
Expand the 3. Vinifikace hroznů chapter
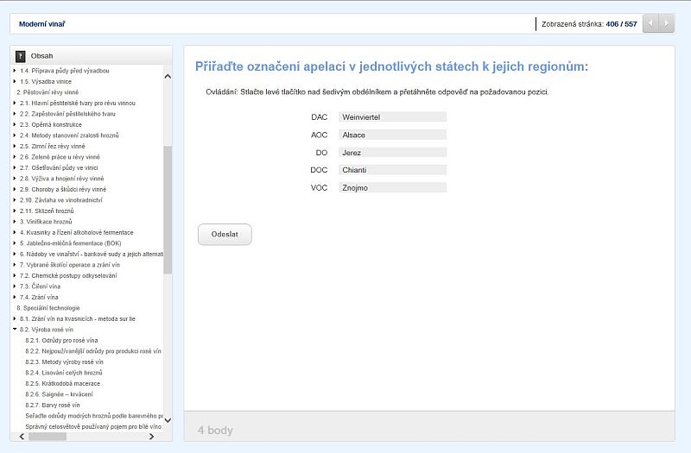(15, 222)
